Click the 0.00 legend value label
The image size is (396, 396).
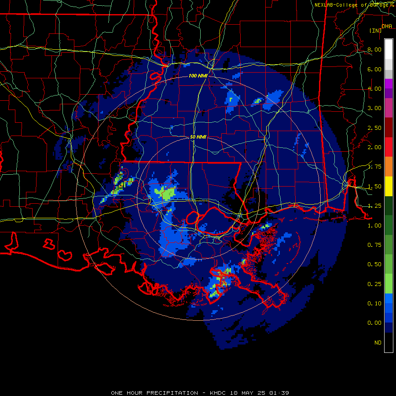pyautogui.click(x=374, y=323)
